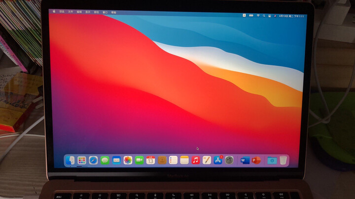
Task: Open the Downloads folder in the Dock
Action: [x=272, y=160]
